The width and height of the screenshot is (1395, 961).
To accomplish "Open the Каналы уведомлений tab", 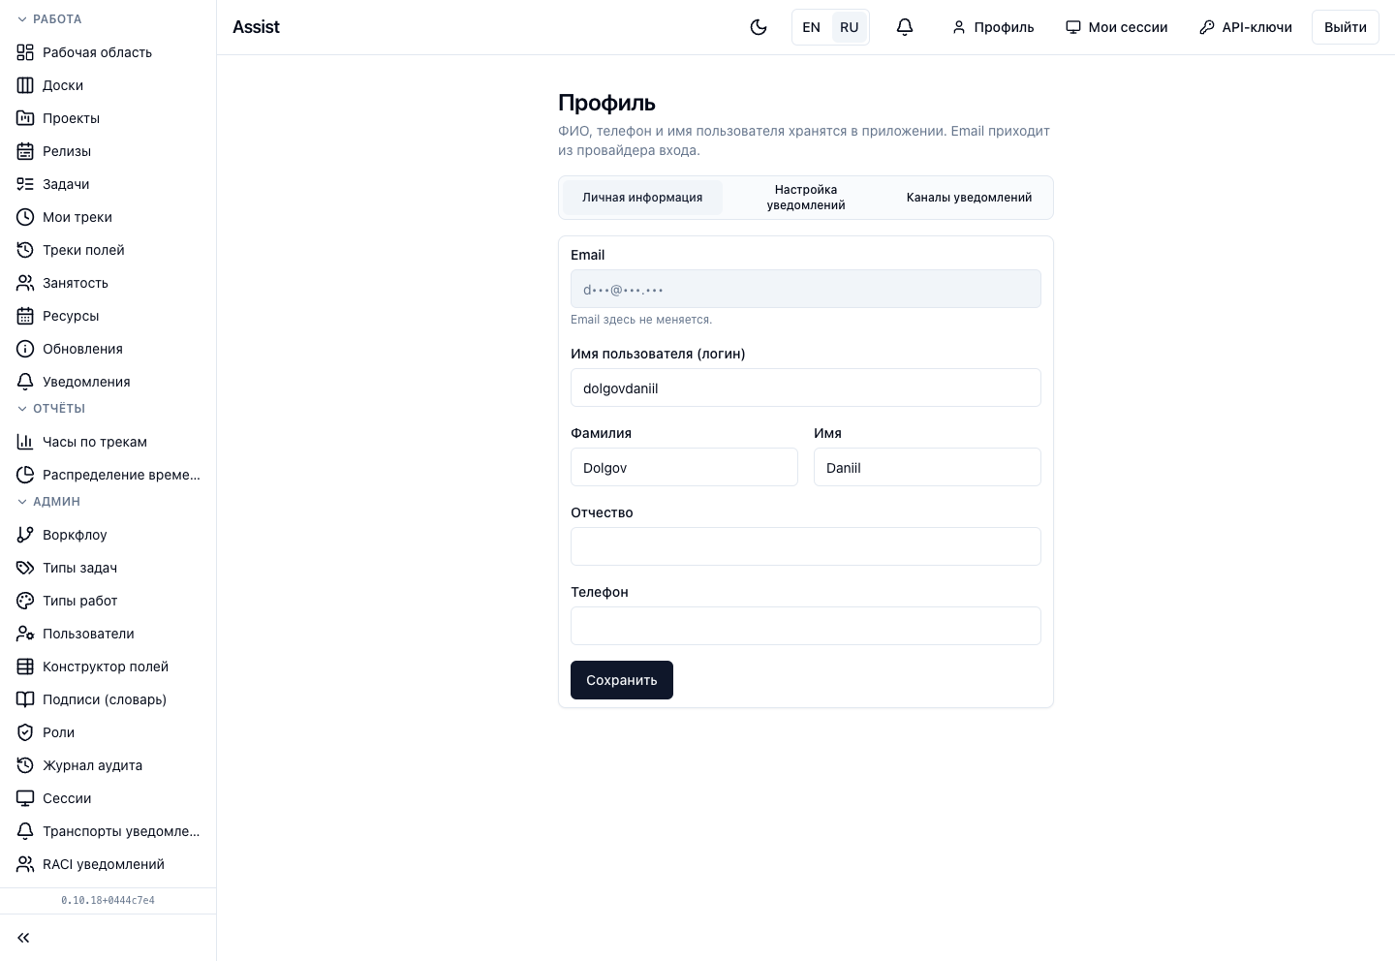I will [969, 198].
